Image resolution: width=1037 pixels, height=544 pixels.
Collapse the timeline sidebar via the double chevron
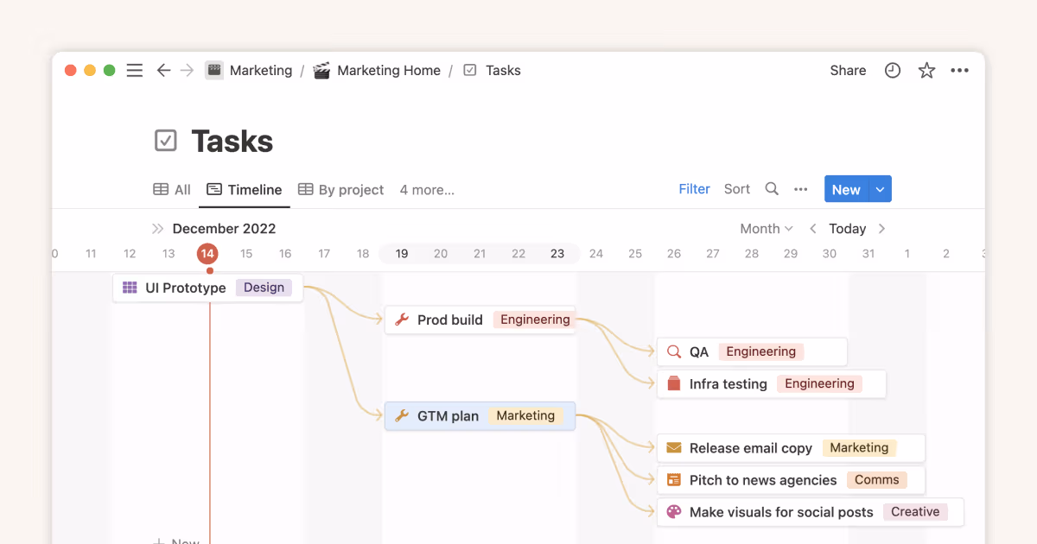click(x=157, y=228)
